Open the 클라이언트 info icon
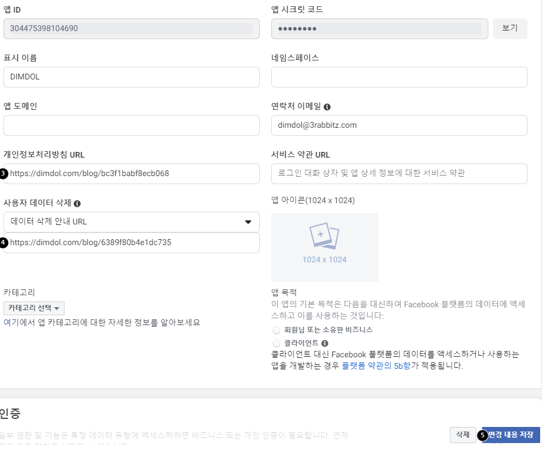The image size is (554, 458). [325, 343]
